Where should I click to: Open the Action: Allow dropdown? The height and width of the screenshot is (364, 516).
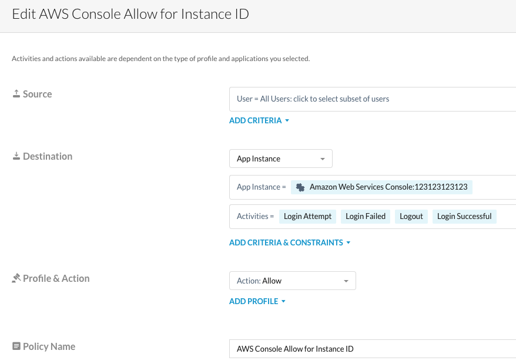(293, 281)
